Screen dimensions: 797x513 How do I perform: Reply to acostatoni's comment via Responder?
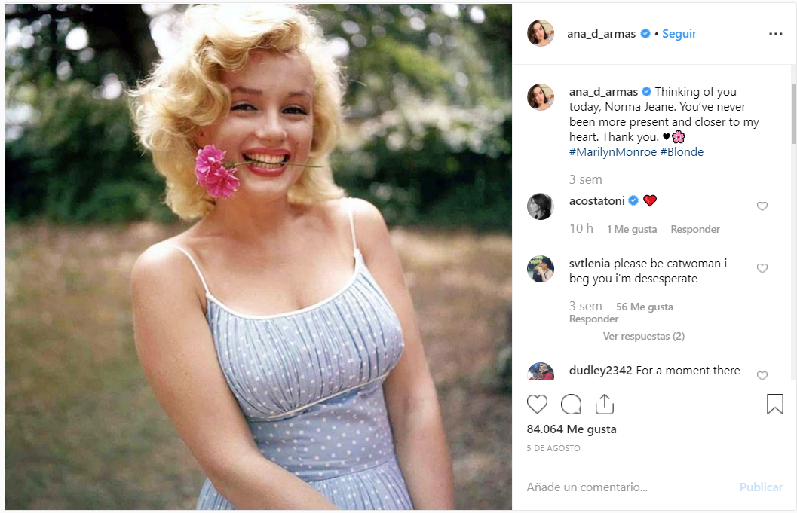(x=695, y=229)
